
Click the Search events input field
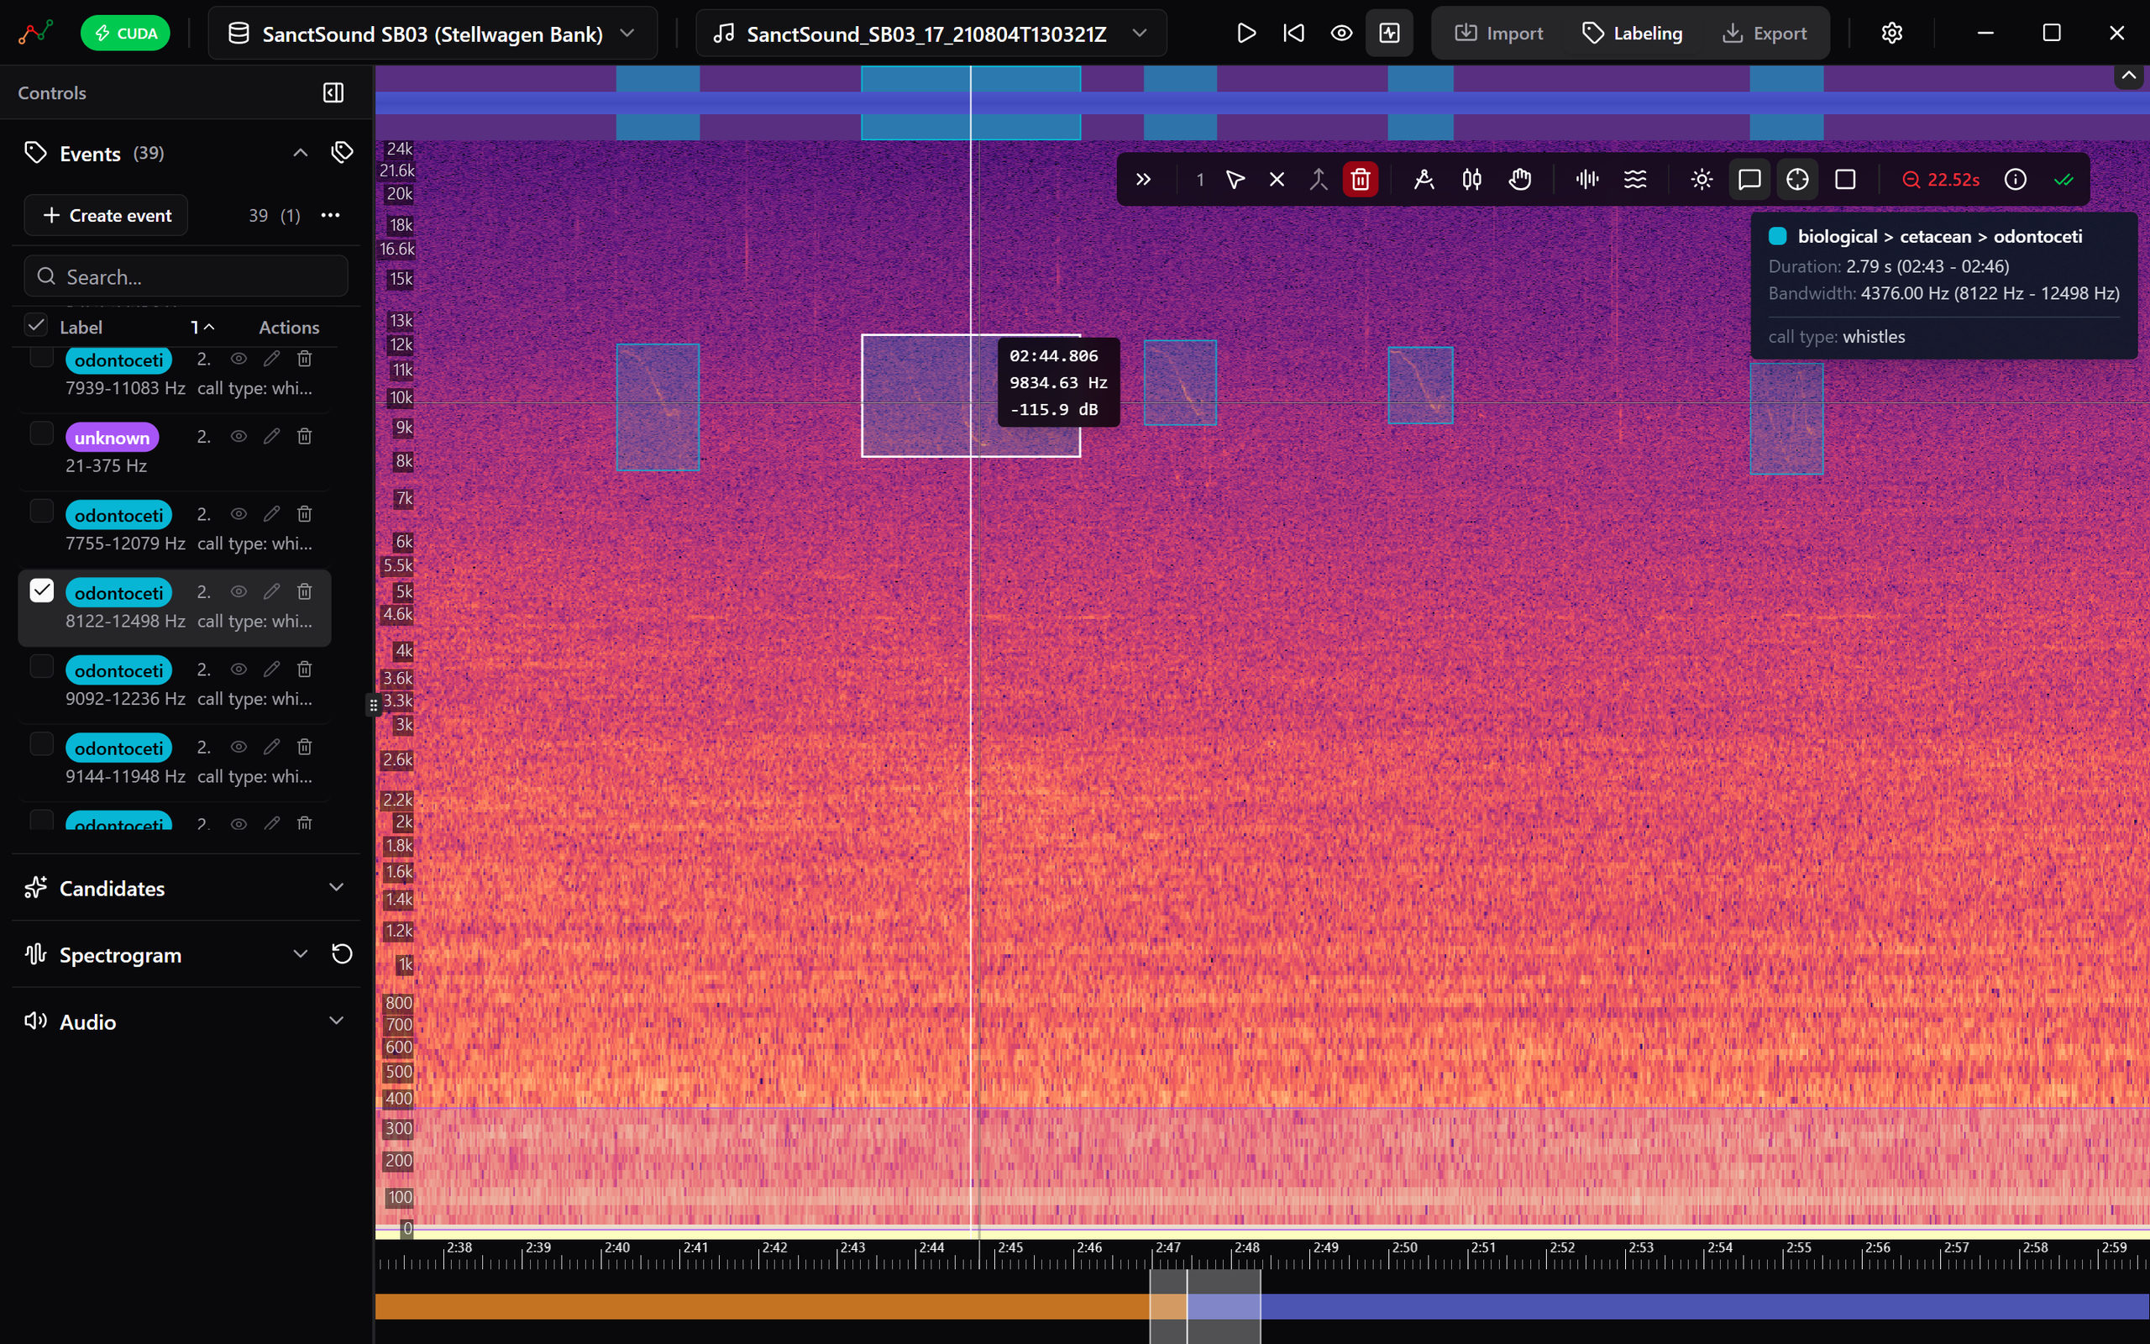pyautogui.click(x=186, y=276)
